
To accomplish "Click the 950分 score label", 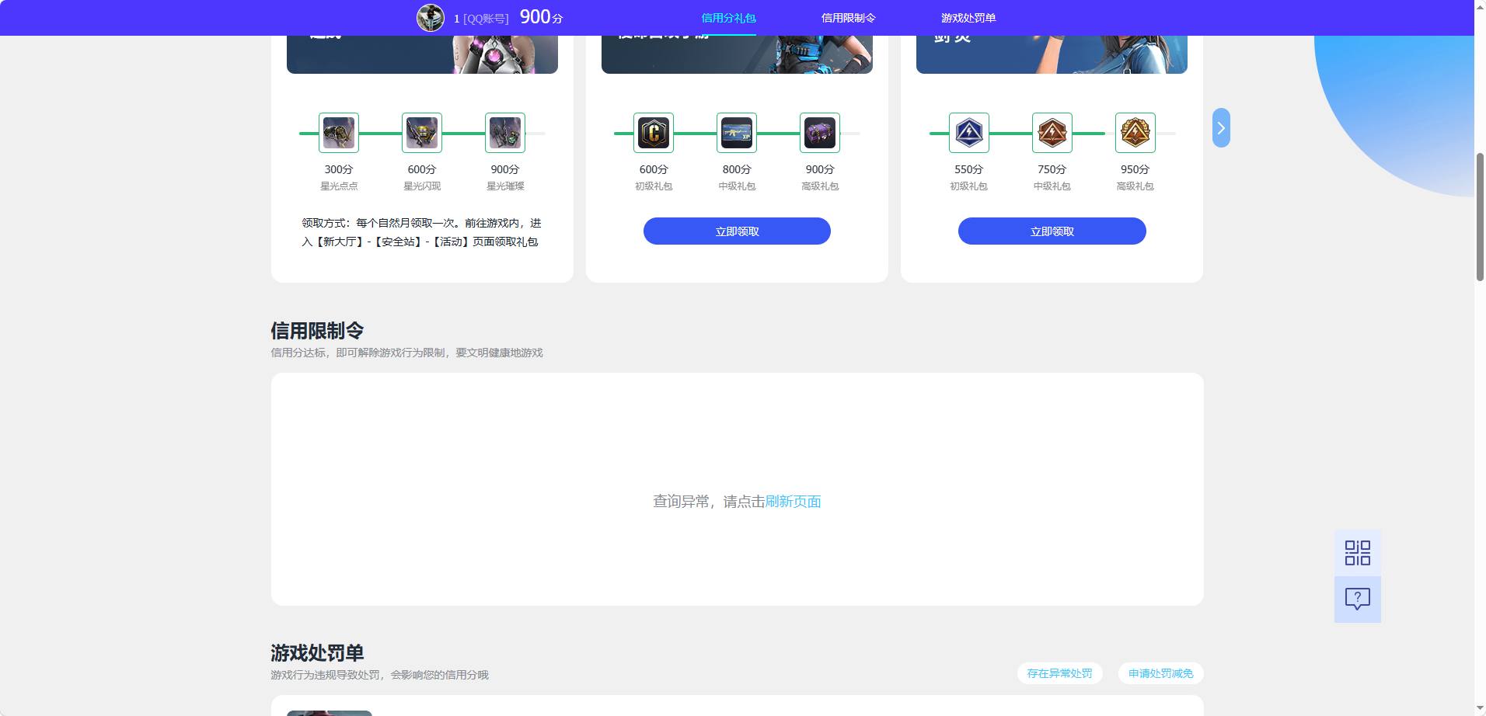I will click(x=1135, y=169).
